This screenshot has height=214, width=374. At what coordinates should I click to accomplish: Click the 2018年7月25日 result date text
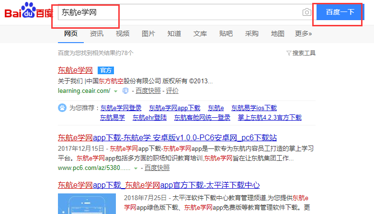pyautogui.click(x=145, y=198)
